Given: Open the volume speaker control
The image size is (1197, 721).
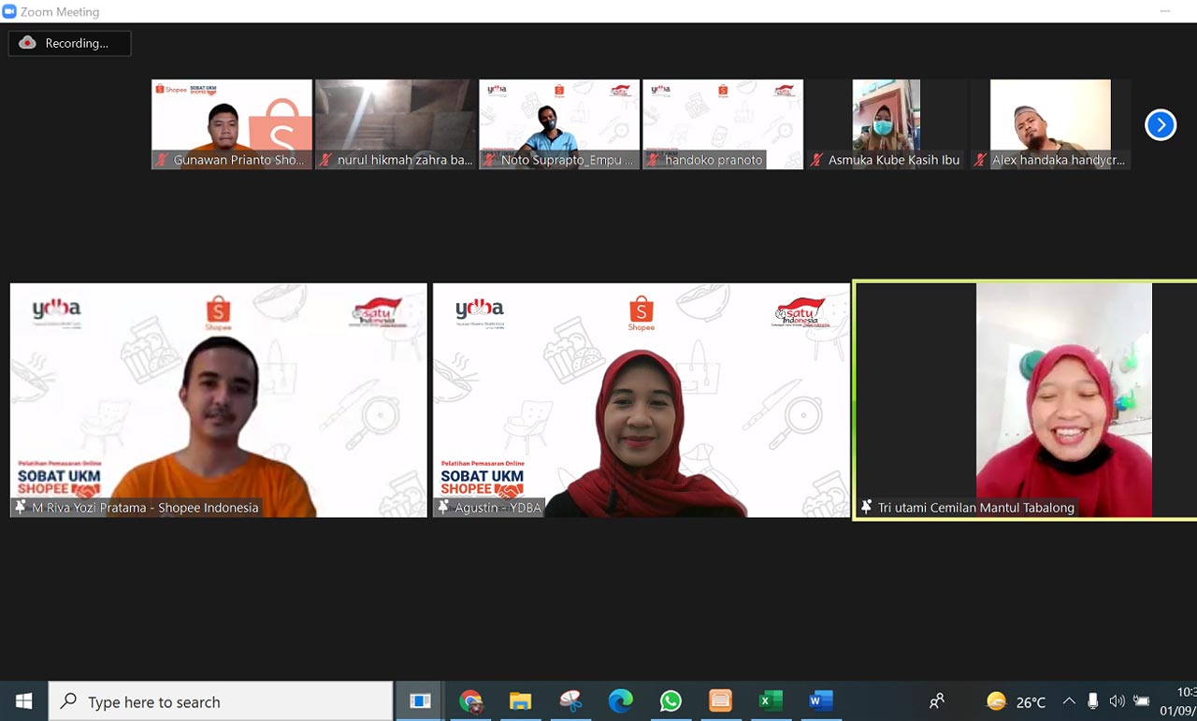Looking at the screenshot, I should tap(1117, 701).
